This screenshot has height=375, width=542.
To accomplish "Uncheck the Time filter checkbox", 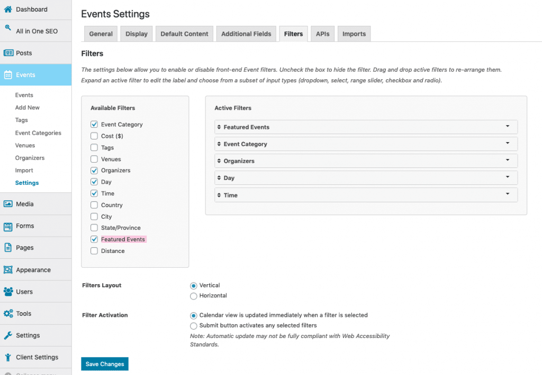I will pos(94,193).
